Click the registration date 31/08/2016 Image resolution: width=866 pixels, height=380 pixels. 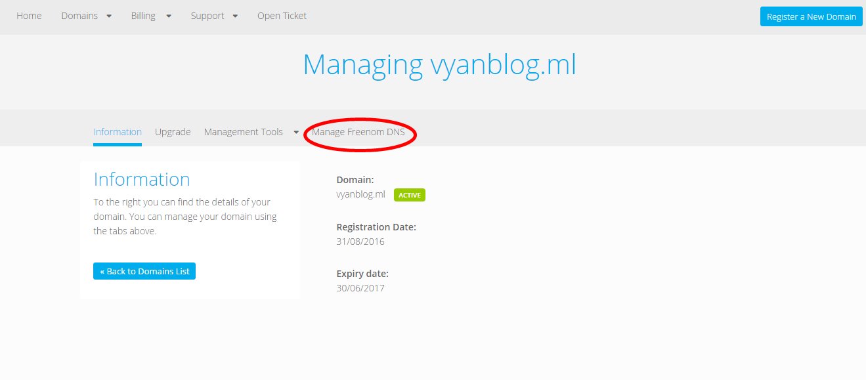[x=360, y=242]
